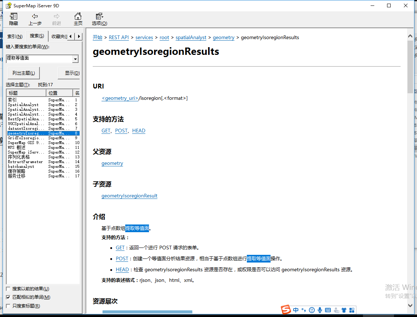Sort results by 位置 column header
This screenshot has width=417, height=317.
[59, 93]
